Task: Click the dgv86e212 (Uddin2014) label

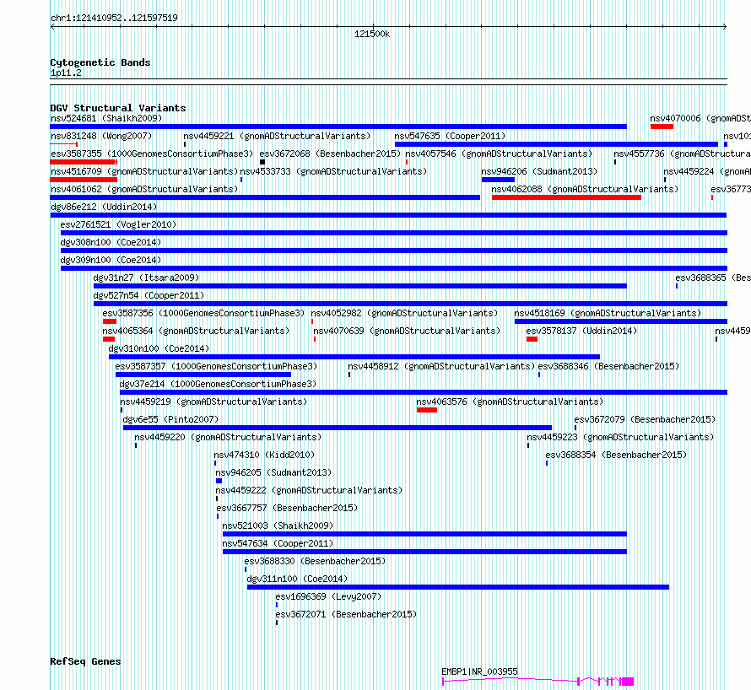Action: point(104,207)
